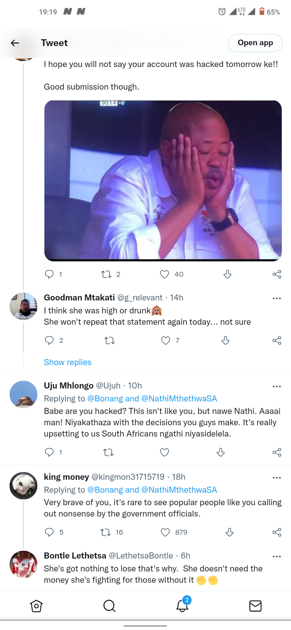Reply to Goodman Mtakati's tweet

point(49,341)
